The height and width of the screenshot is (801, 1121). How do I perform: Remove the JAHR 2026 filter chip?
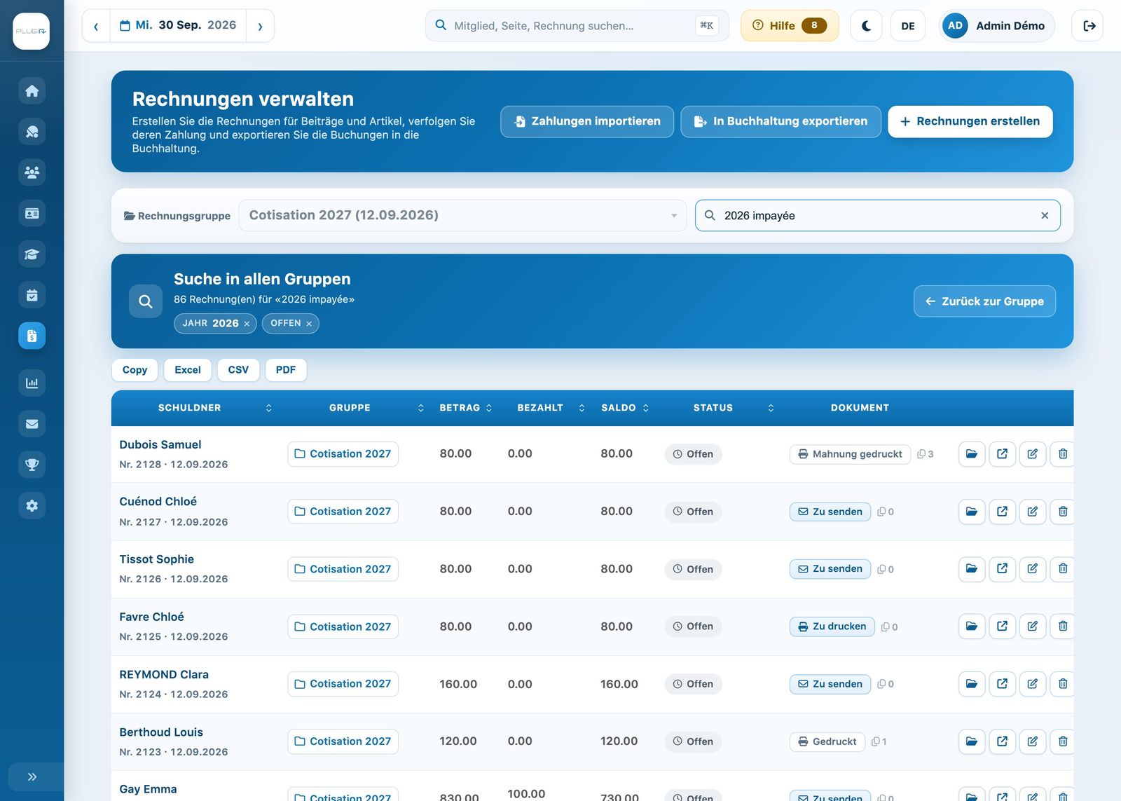tap(247, 324)
